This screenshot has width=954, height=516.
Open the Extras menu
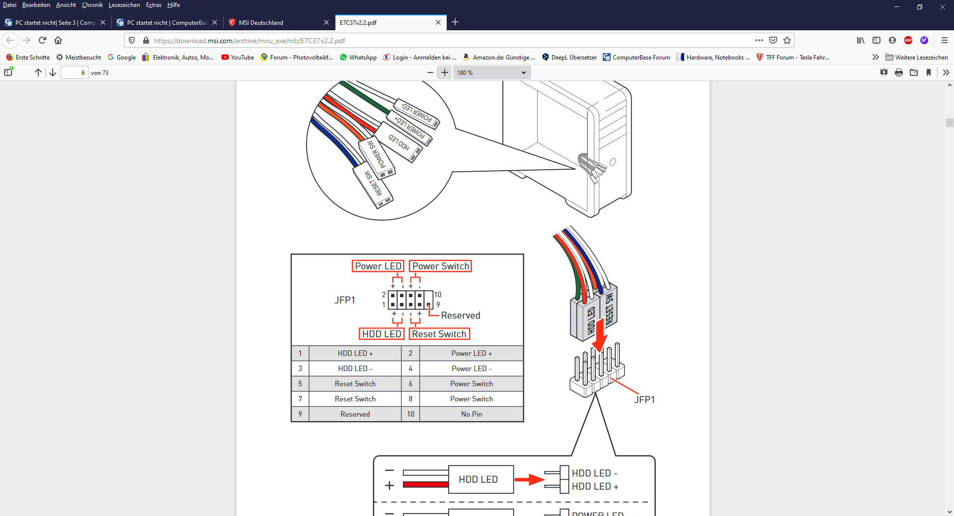pyautogui.click(x=154, y=5)
